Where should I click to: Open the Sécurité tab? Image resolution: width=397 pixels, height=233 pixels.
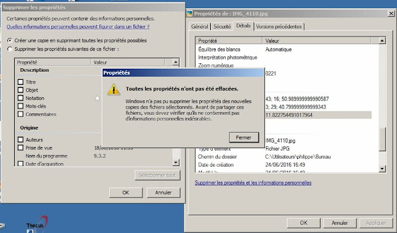[x=222, y=27]
